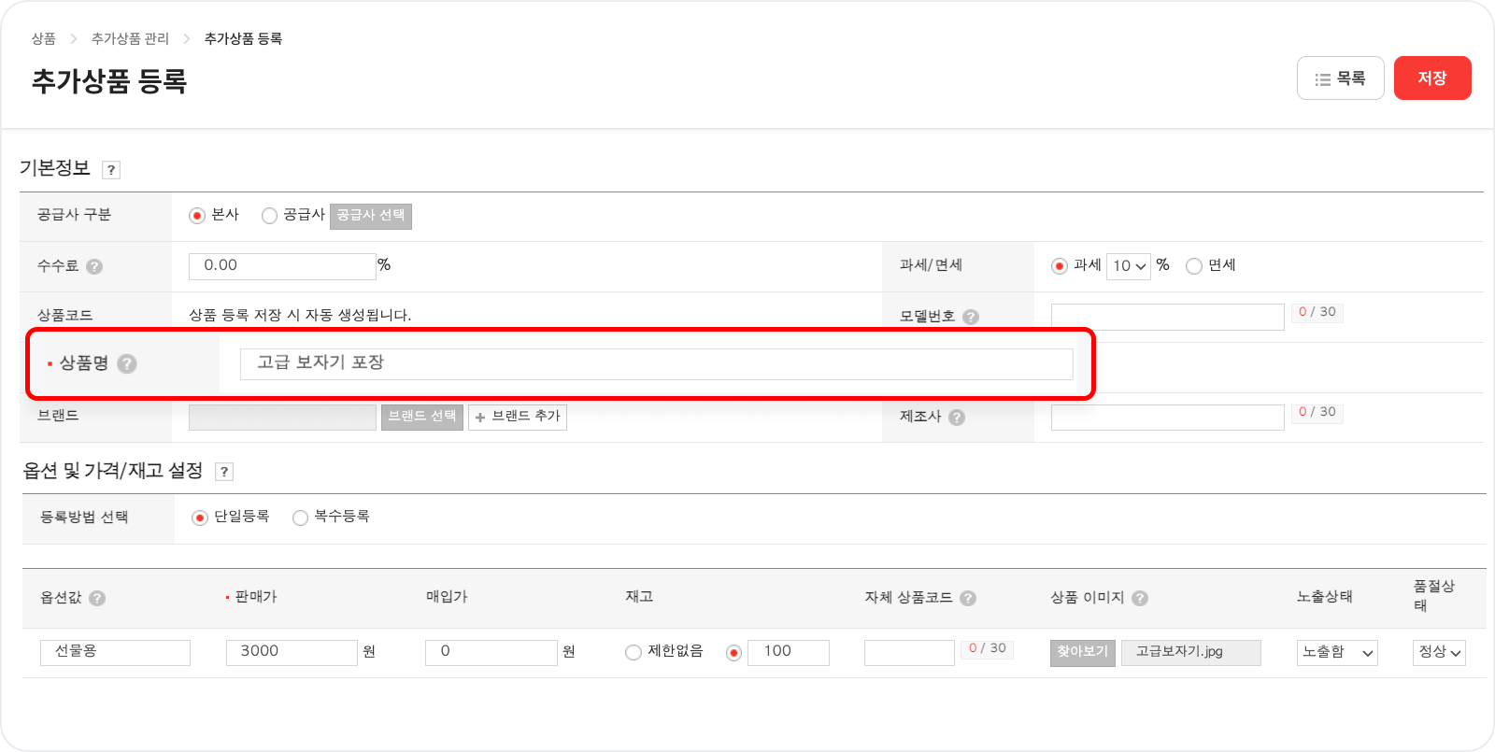
Task: Open help for 옵션 및 가격/재고 설정
Action: (224, 472)
